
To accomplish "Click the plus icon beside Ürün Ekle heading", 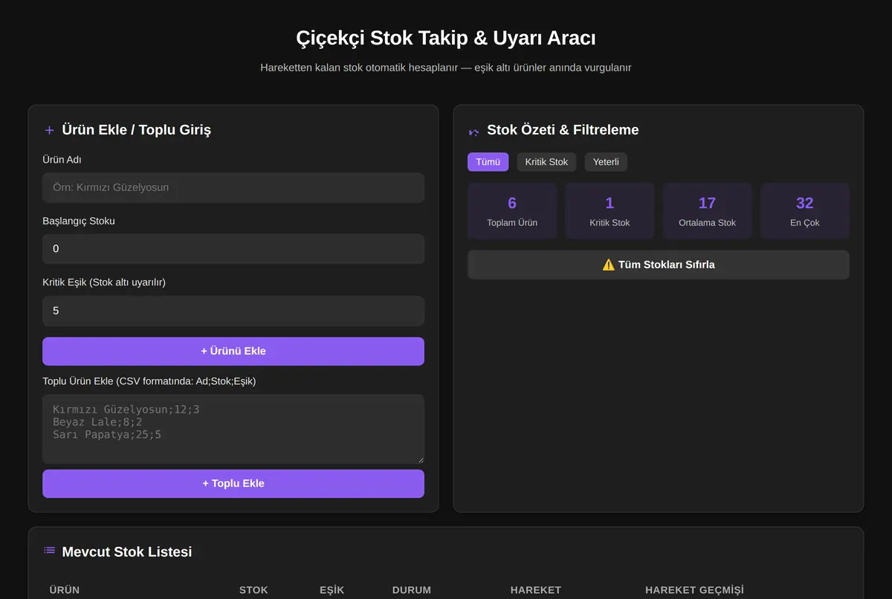I will (x=50, y=130).
